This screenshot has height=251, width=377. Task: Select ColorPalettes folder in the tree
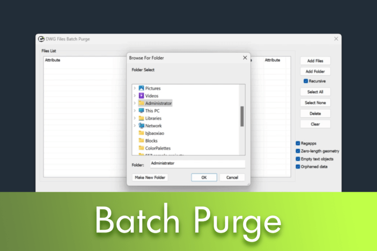pos(158,148)
